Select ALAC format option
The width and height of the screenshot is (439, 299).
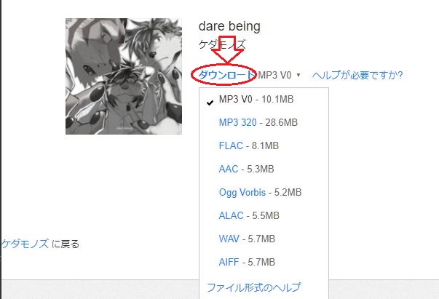click(231, 215)
